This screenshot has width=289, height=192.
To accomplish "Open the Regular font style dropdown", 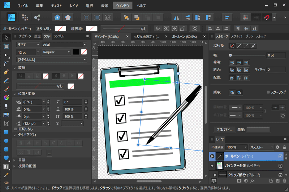I will [x=56, y=52].
